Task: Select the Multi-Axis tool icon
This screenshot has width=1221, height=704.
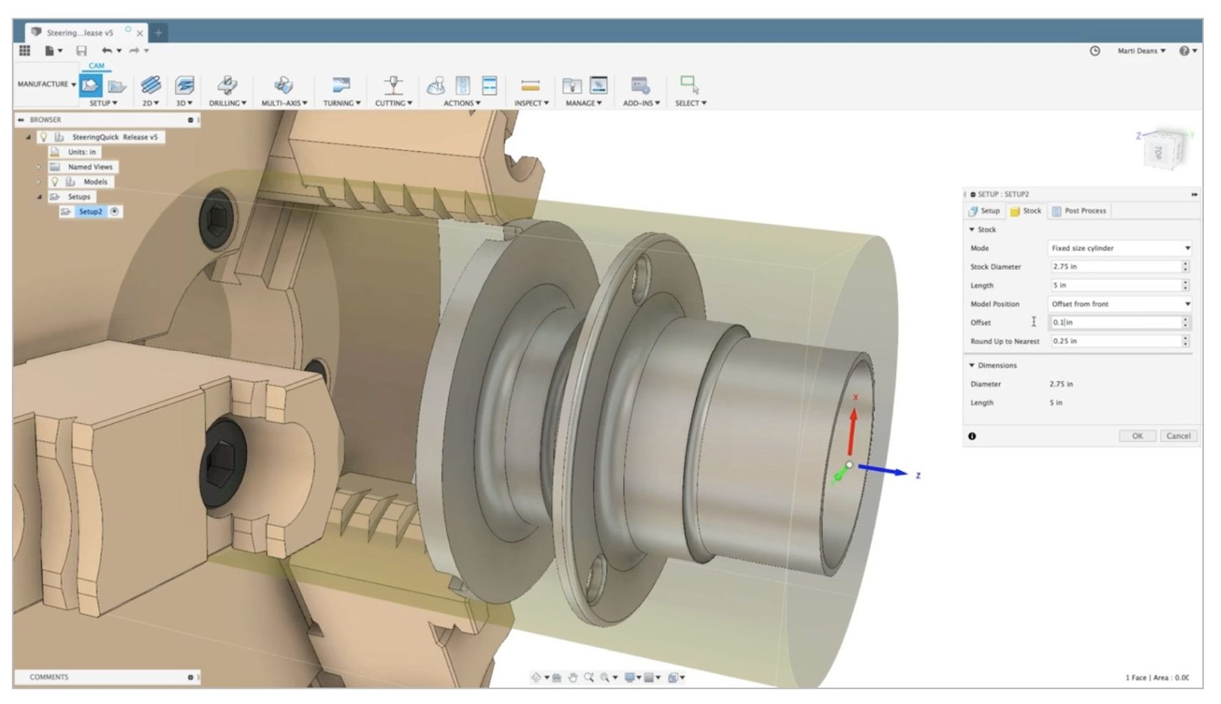Action: 284,85
